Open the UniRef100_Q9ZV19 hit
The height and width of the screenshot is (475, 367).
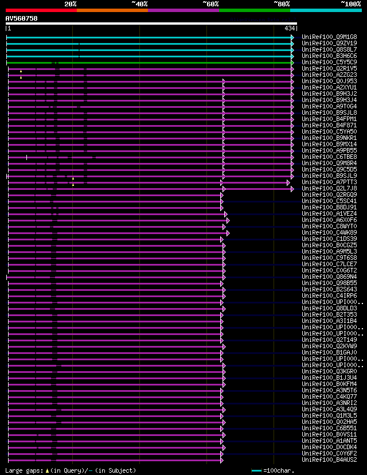click(329, 44)
